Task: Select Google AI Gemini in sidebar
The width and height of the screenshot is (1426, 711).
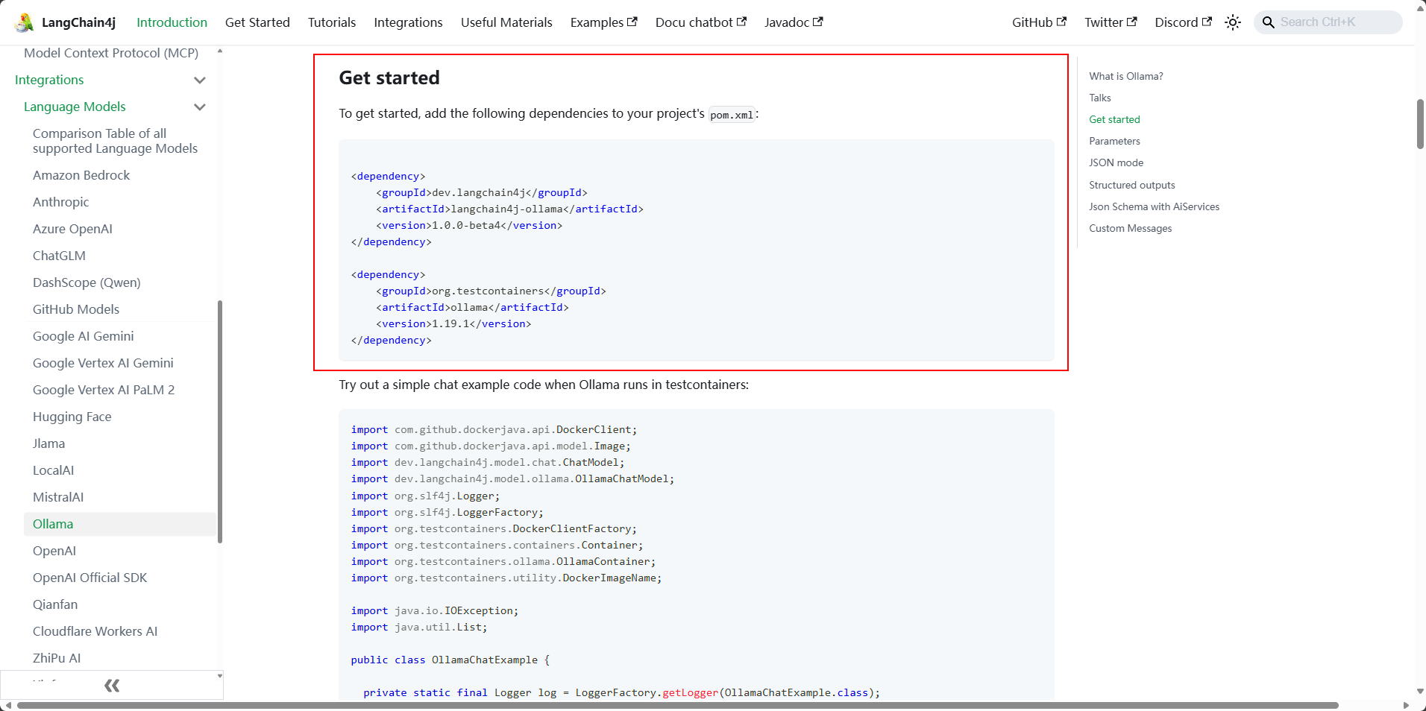Action: point(84,336)
